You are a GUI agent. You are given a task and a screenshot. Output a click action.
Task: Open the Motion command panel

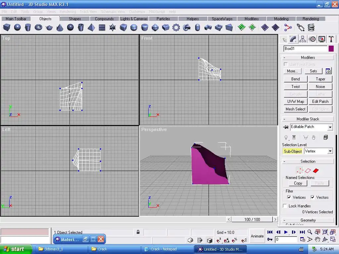tap(312, 39)
